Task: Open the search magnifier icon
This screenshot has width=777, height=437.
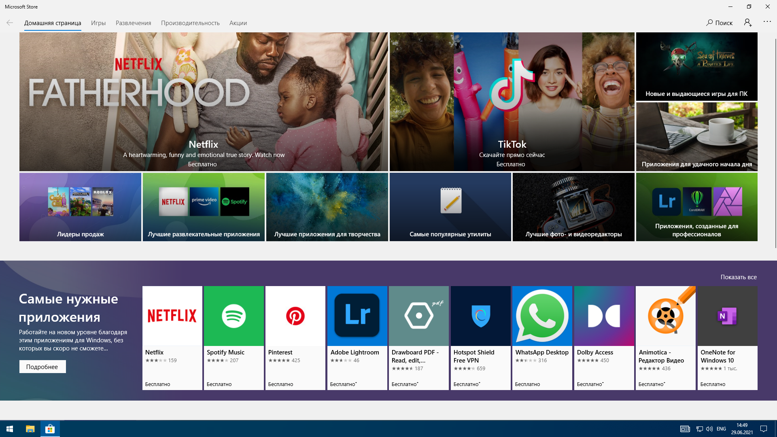Action: click(x=709, y=23)
